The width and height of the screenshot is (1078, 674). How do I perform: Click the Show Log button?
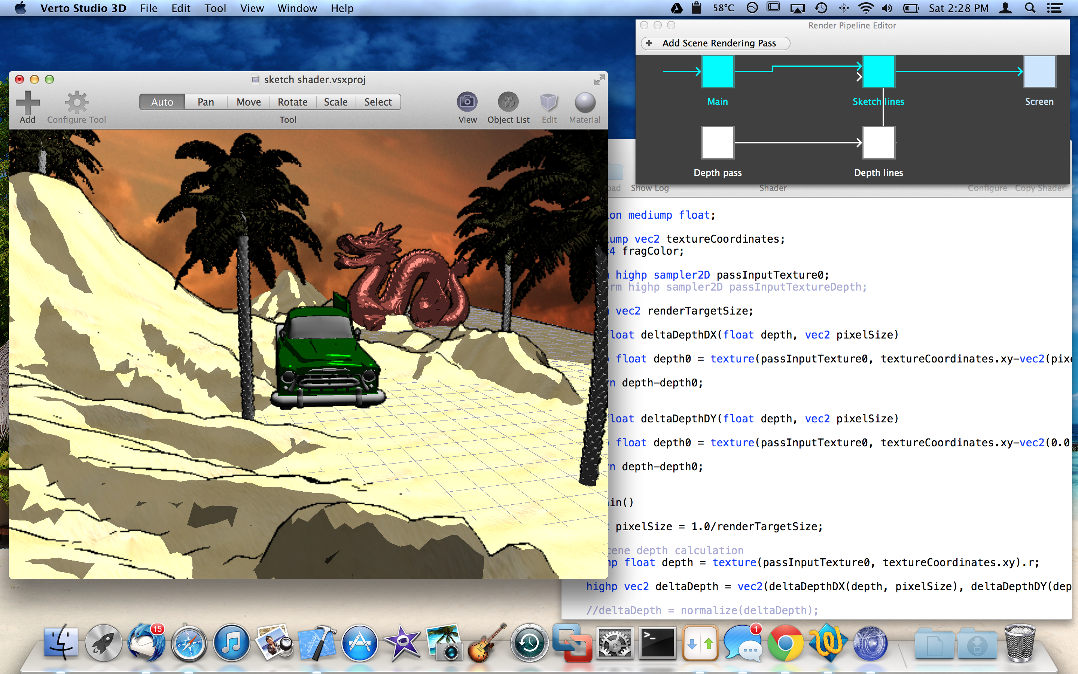(649, 188)
